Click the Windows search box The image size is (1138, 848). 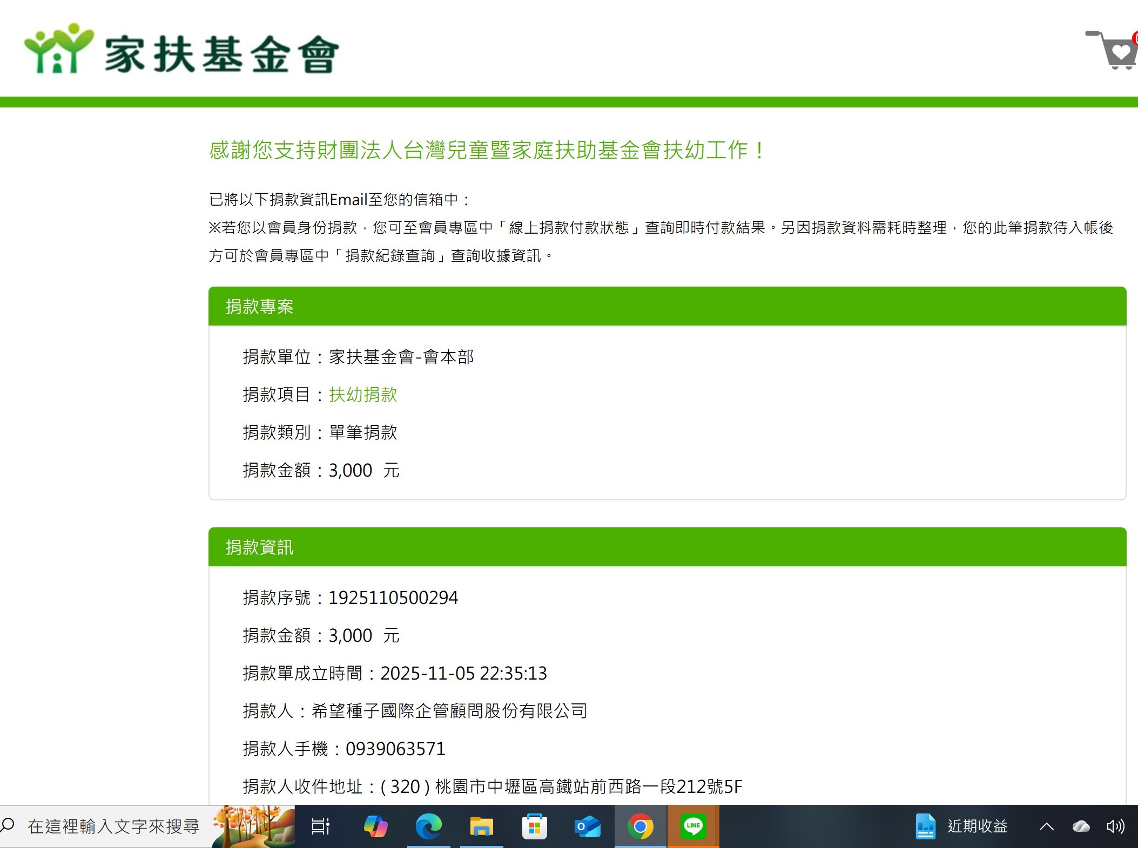click(113, 826)
